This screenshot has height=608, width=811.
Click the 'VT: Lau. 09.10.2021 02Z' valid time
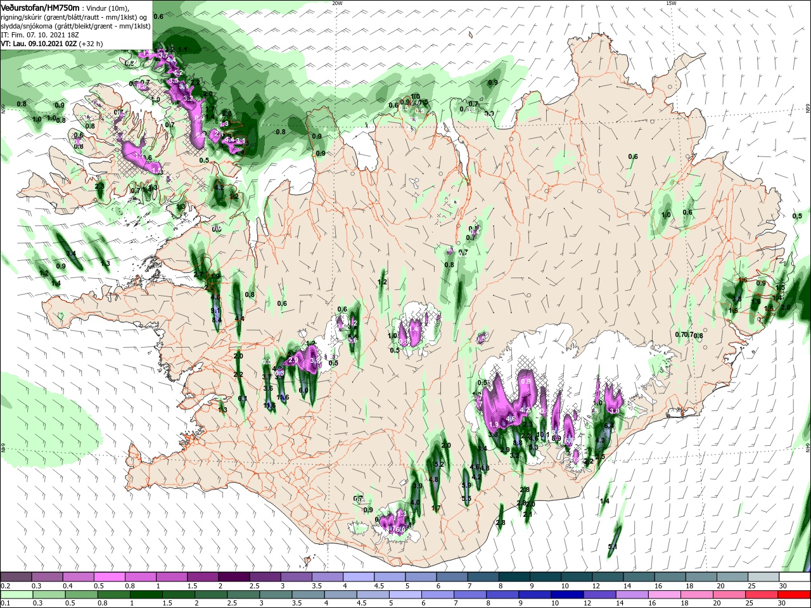pyautogui.click(x=39, y=44)
